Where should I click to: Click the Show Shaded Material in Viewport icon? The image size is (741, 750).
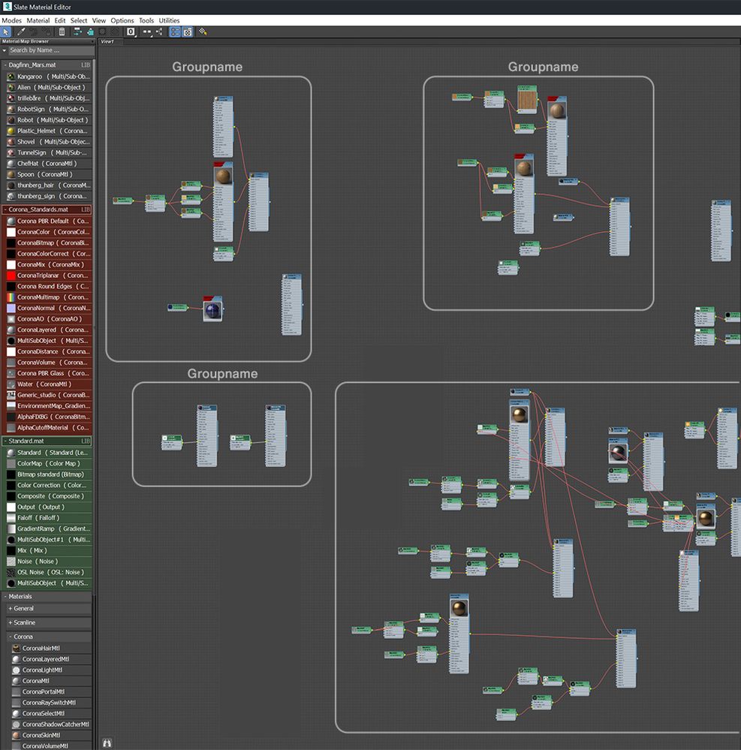tap(90, 32)
